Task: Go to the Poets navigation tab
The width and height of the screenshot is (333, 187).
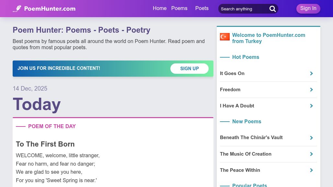Action: pyautogui.click(x=202, y=8)
